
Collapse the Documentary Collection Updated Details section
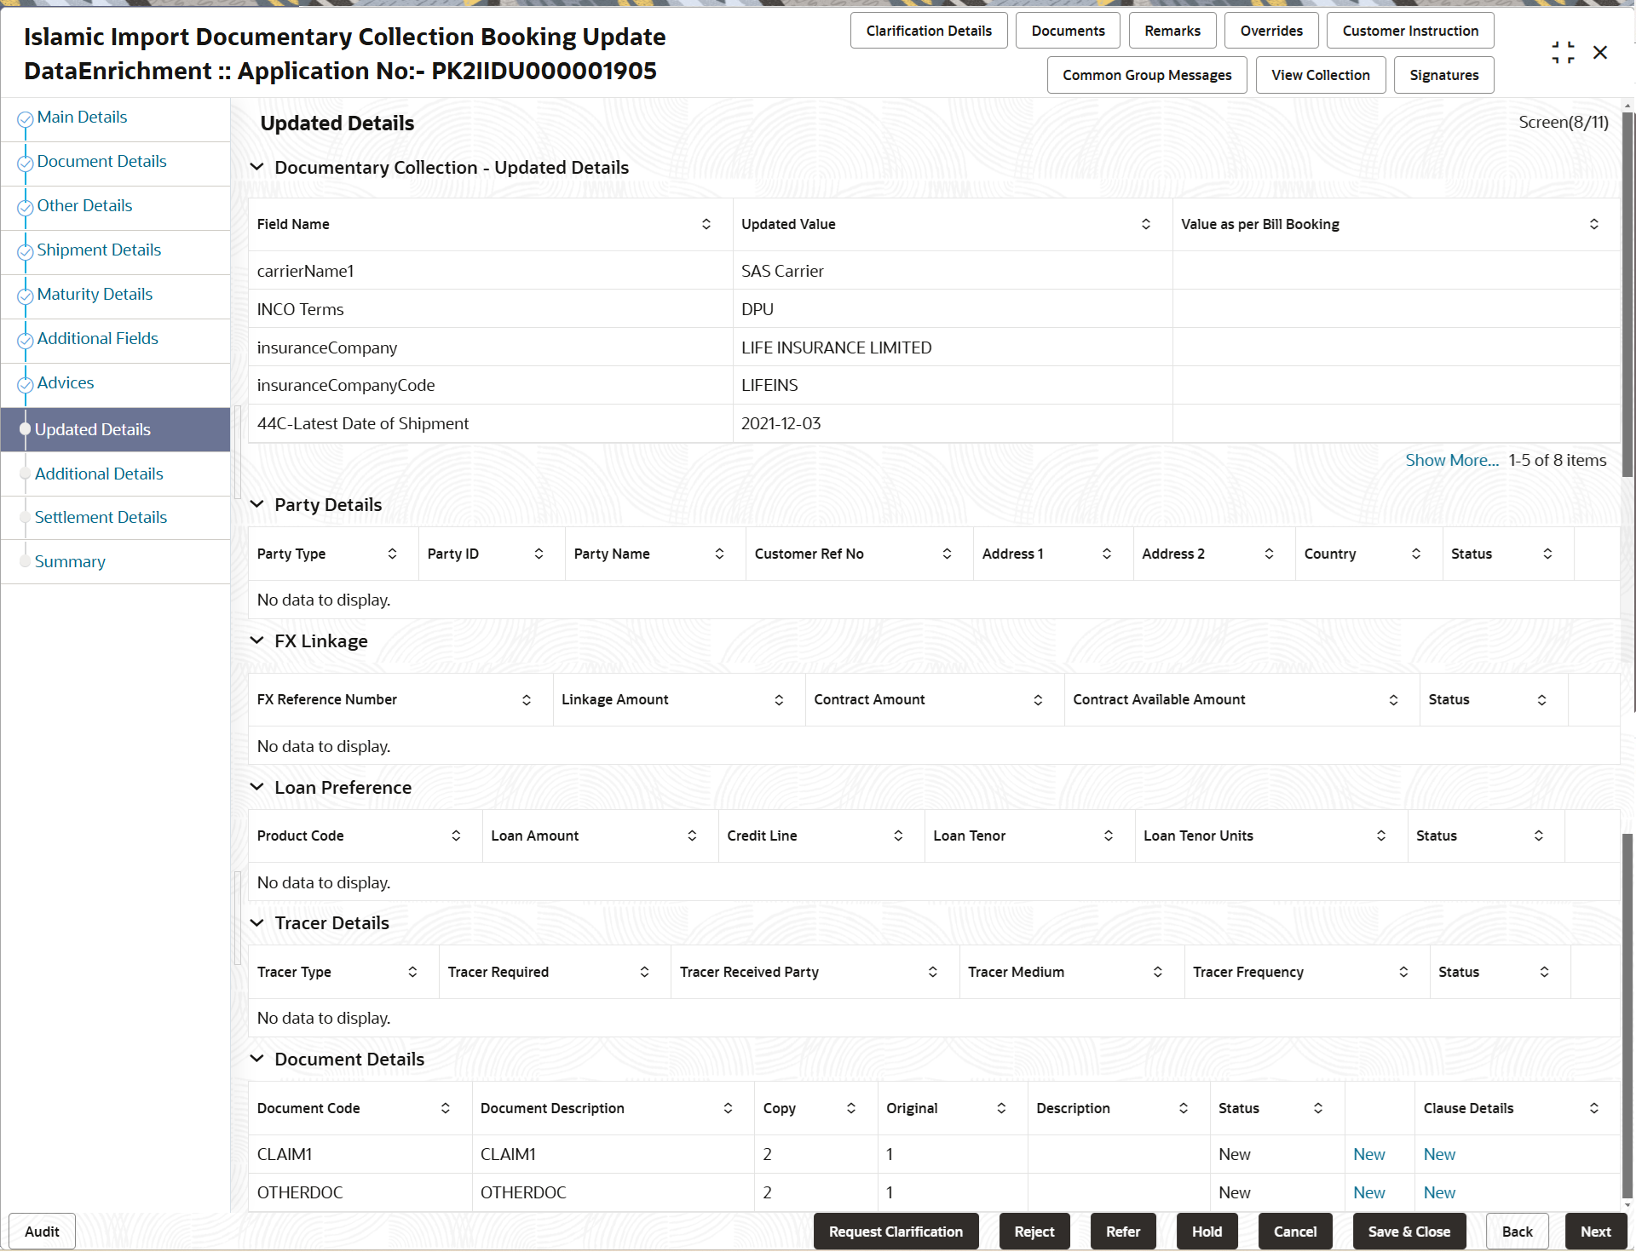click(257, 167)
